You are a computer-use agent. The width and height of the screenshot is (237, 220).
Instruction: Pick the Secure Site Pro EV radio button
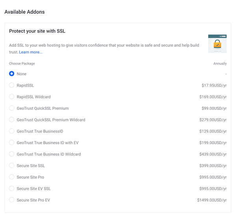[12, 200]
